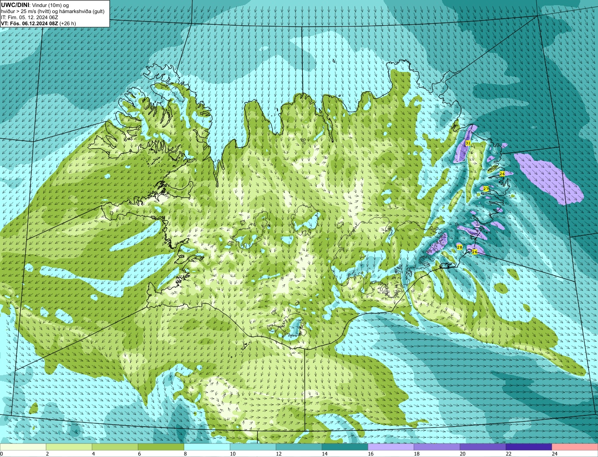
Task: Pick the pink above-24 scale swatch
Action: [x=575, y=447]
